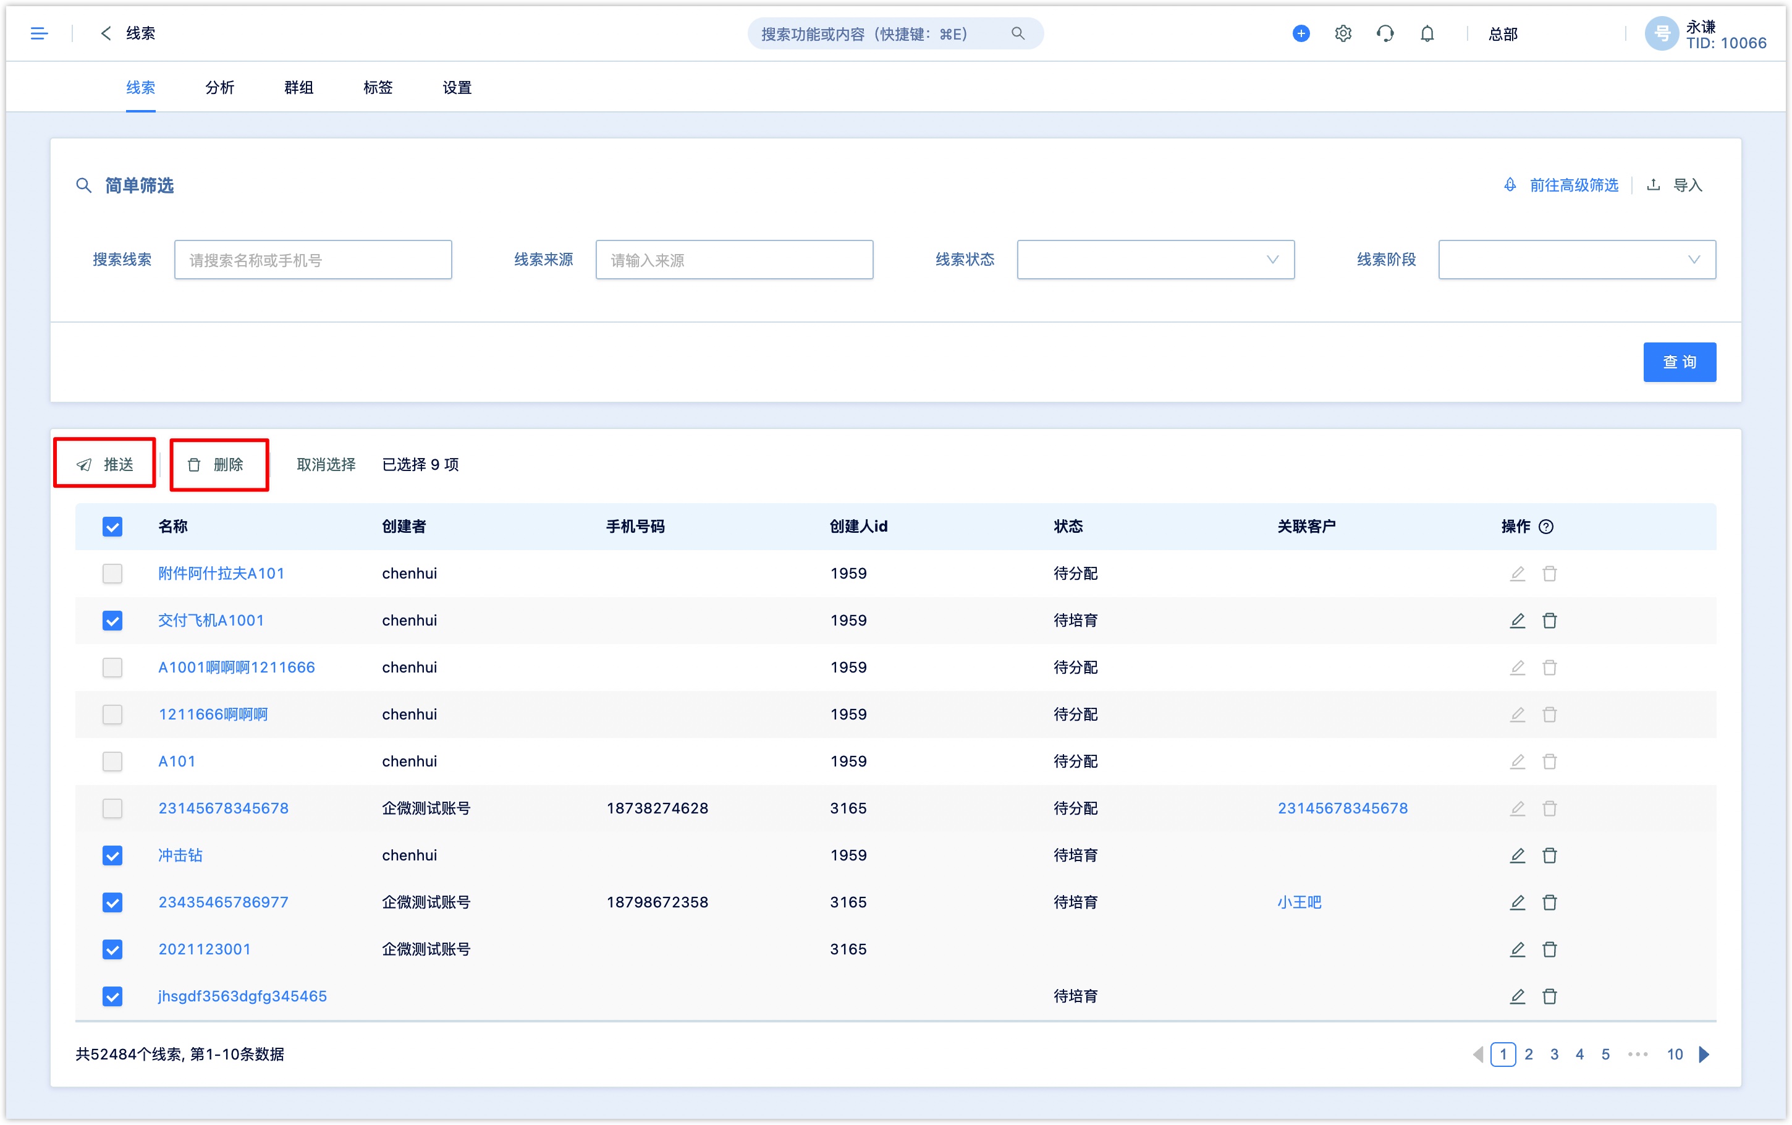Viewport: 1792px width, 1125px height.
Task: Delete the 23435465786977 row
Action: pos(1549,902)
